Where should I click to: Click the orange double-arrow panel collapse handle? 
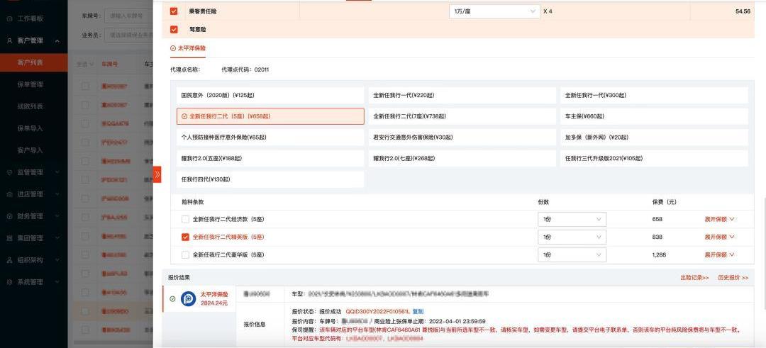[x=157, y=174]
